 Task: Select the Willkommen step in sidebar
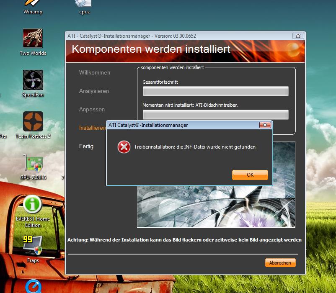[x=95, y=72]
